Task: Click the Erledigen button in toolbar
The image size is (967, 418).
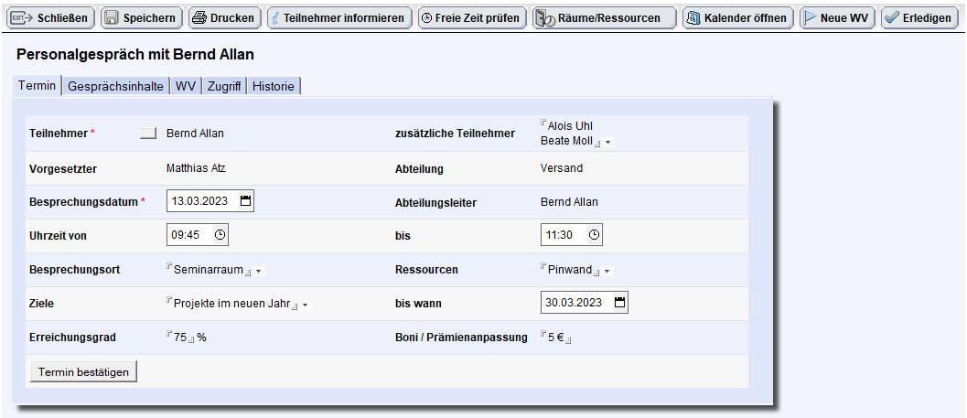Action: (x=919, y=18)
